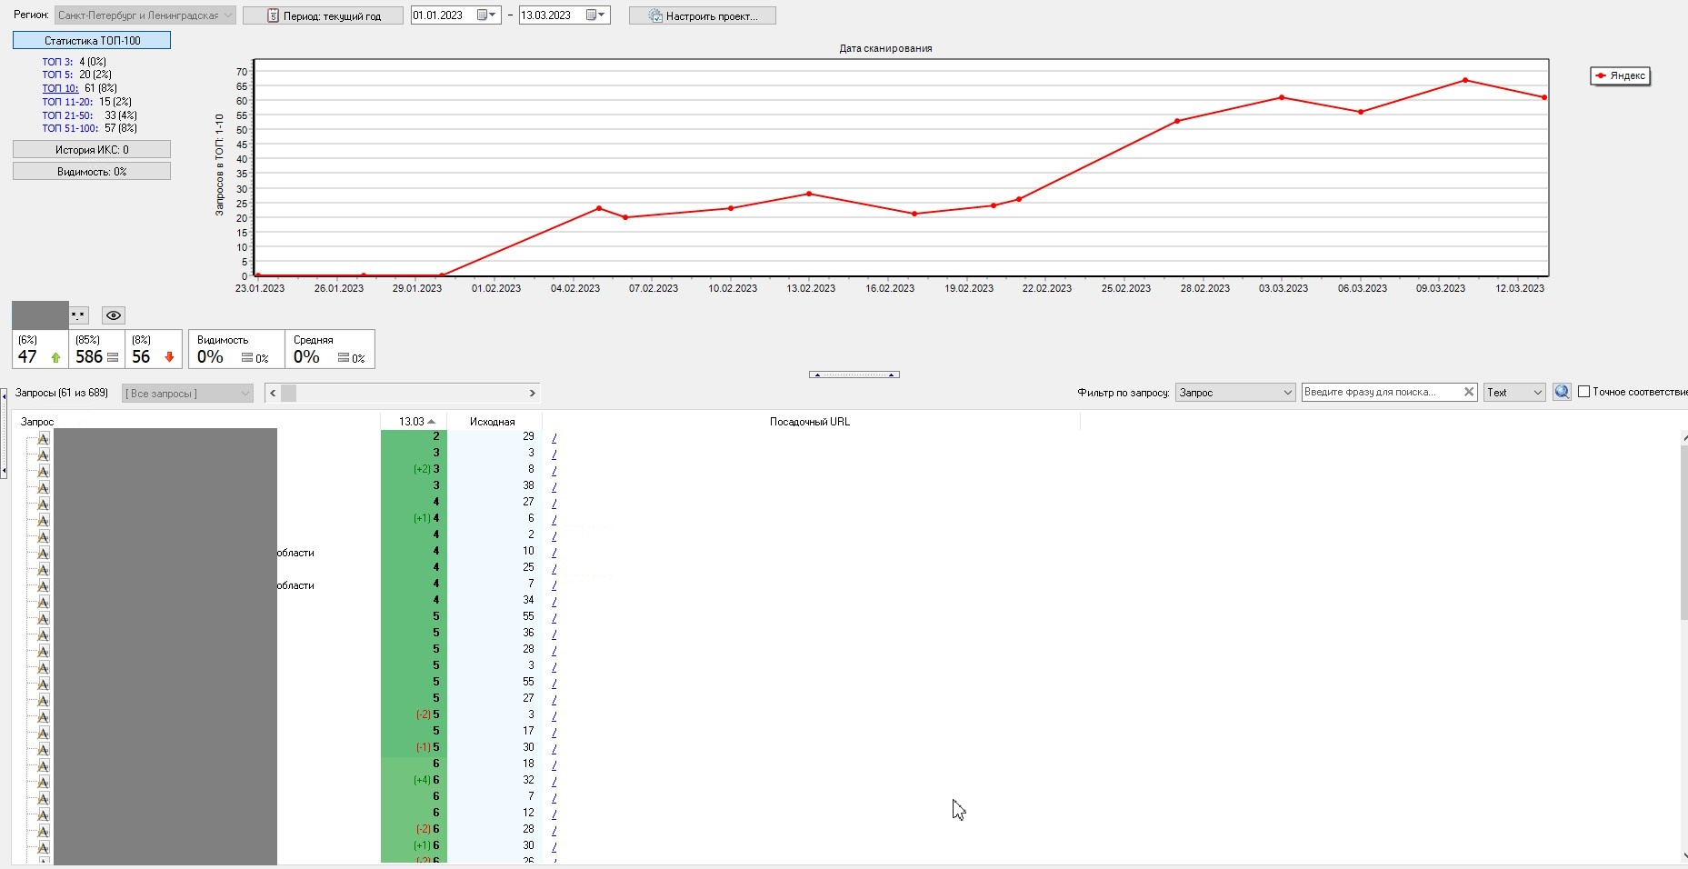Click the horizontal scrollbar right arrow
The width and height of the screenshot is (1688, 869).
[x=533, y=393]
